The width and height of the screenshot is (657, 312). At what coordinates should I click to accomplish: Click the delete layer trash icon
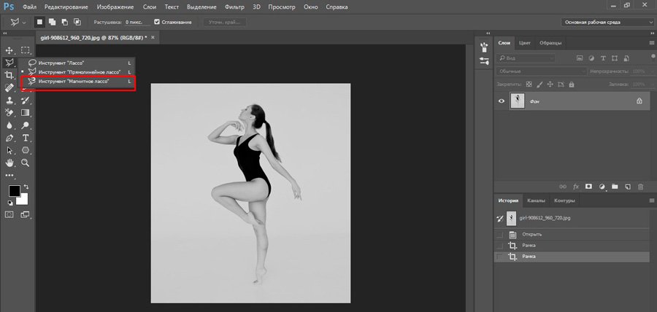640,187
